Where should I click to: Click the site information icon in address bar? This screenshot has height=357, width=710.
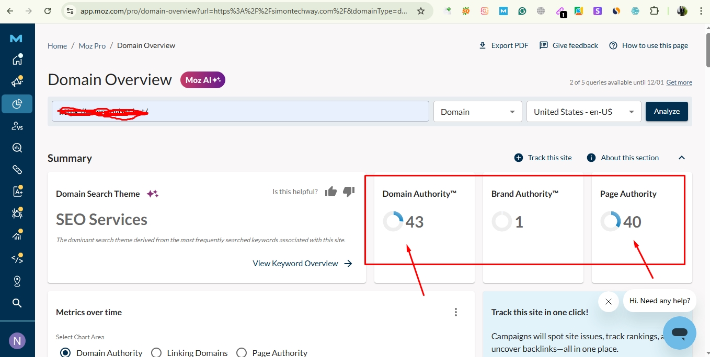[x=70, y=11]
